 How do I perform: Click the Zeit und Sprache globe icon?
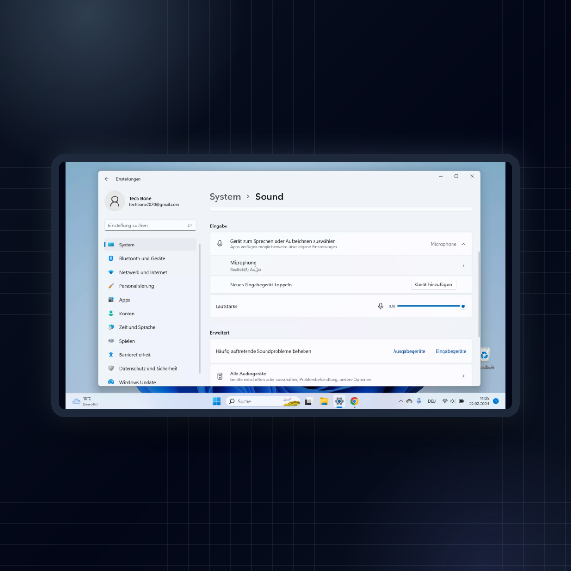point(111,327)
